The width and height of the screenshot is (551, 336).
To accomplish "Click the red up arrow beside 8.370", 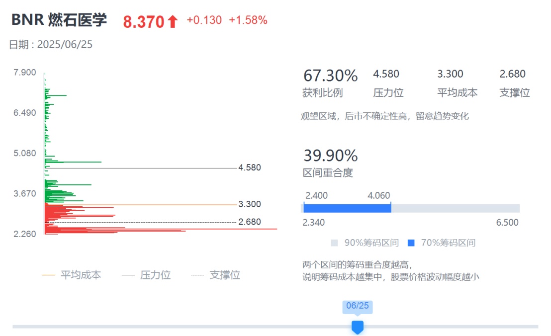I will pos(173,21).
